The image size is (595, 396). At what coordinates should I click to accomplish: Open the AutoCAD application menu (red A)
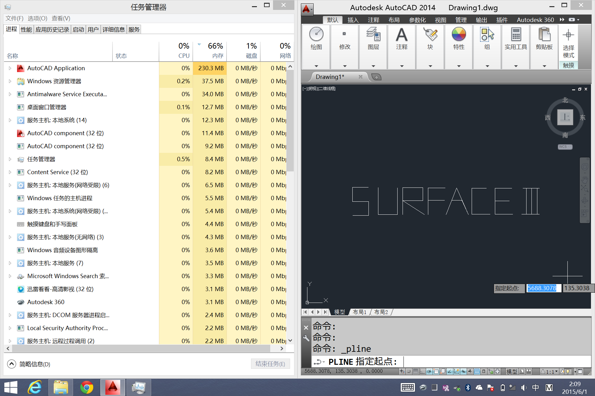coord(307,9)
